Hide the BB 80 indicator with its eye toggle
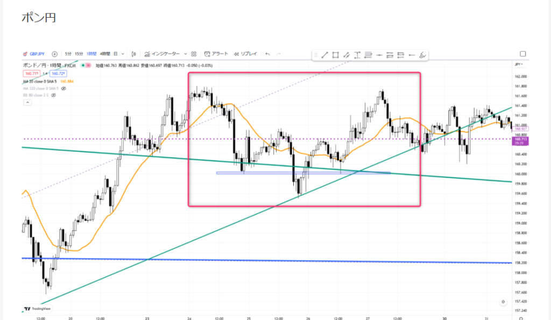 pos(53,96)
